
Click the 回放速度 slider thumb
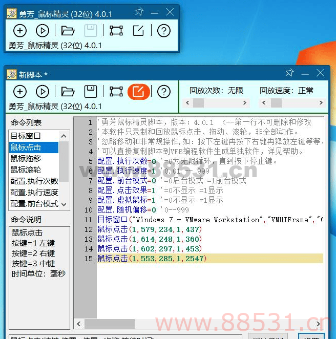276,103
